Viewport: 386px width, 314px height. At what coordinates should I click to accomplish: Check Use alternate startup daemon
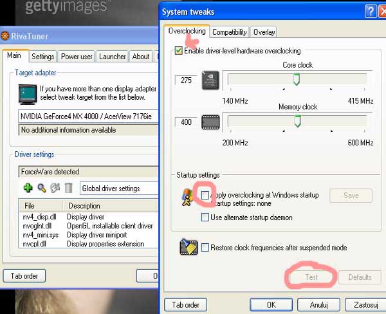tap(205, 217)
